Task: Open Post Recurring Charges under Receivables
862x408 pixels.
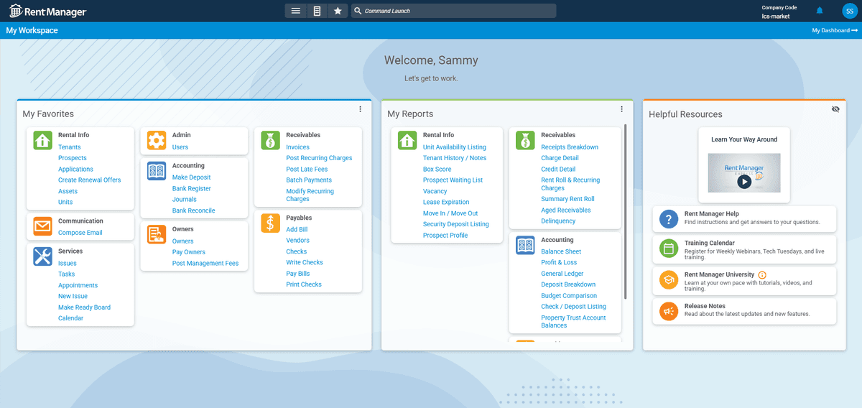Action: point(319,158)
